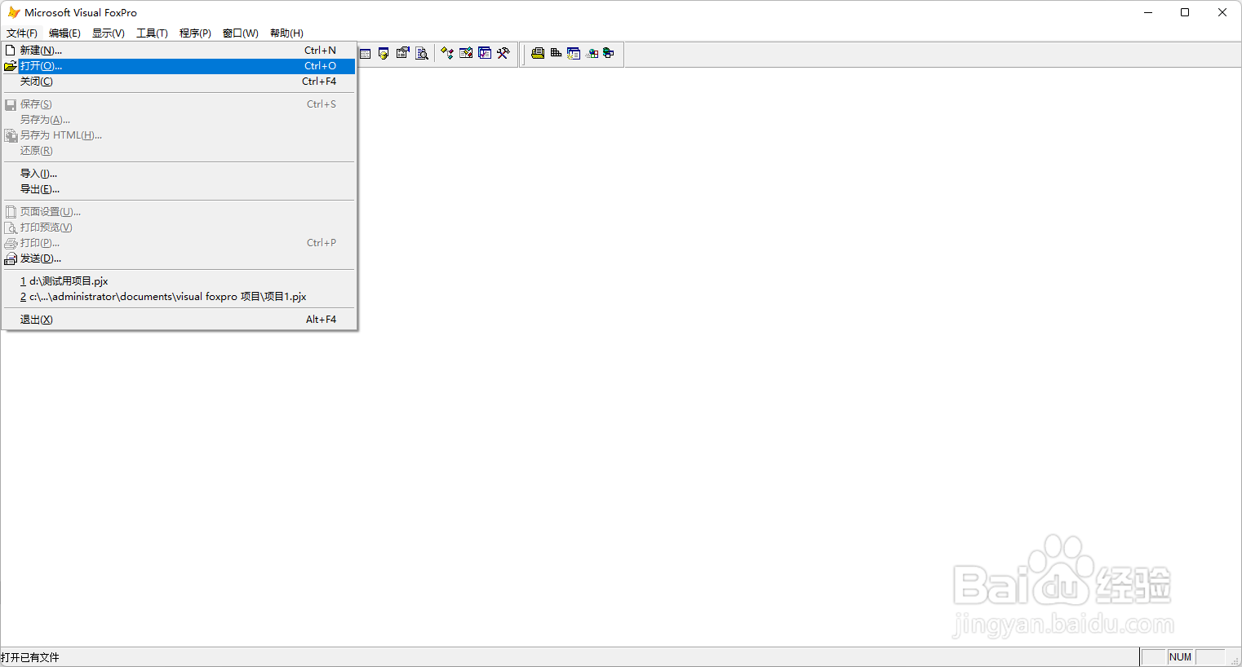
Task: Select 关闭(C) in the file menu
Action: [179, 82]
